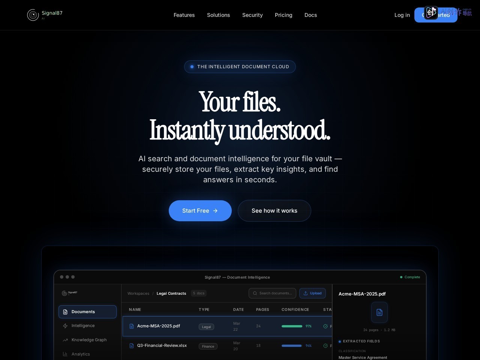Go to the Security page
The height and width of the screenshot is (360, 480).
[x=252, y=15]
